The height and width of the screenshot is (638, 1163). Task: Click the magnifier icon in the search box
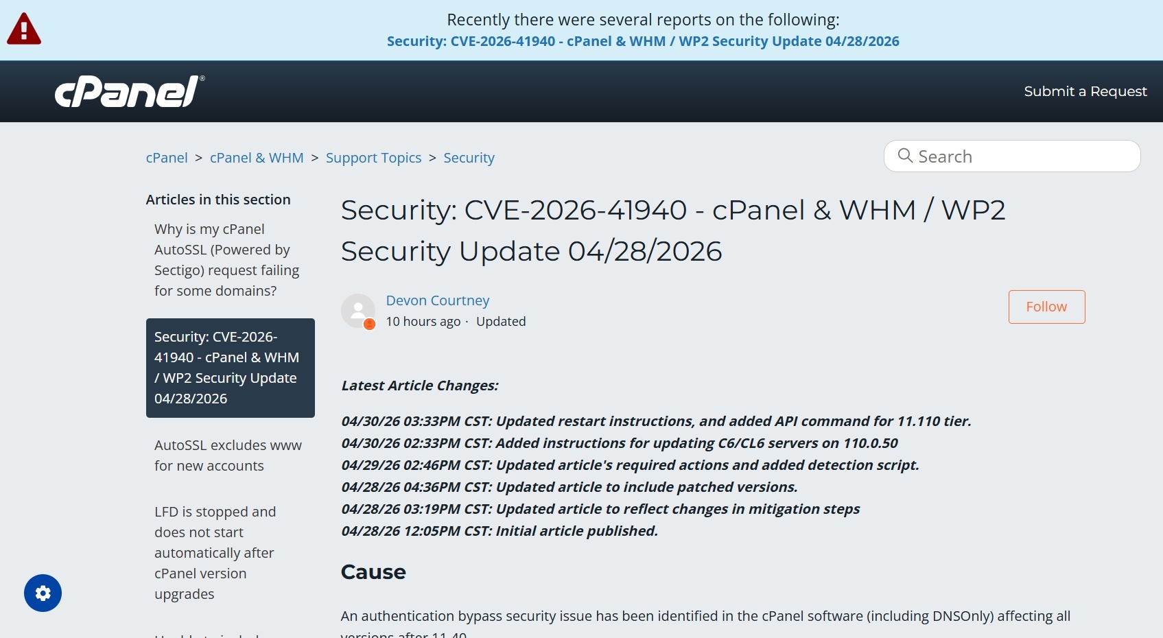(x=905, y=156)
